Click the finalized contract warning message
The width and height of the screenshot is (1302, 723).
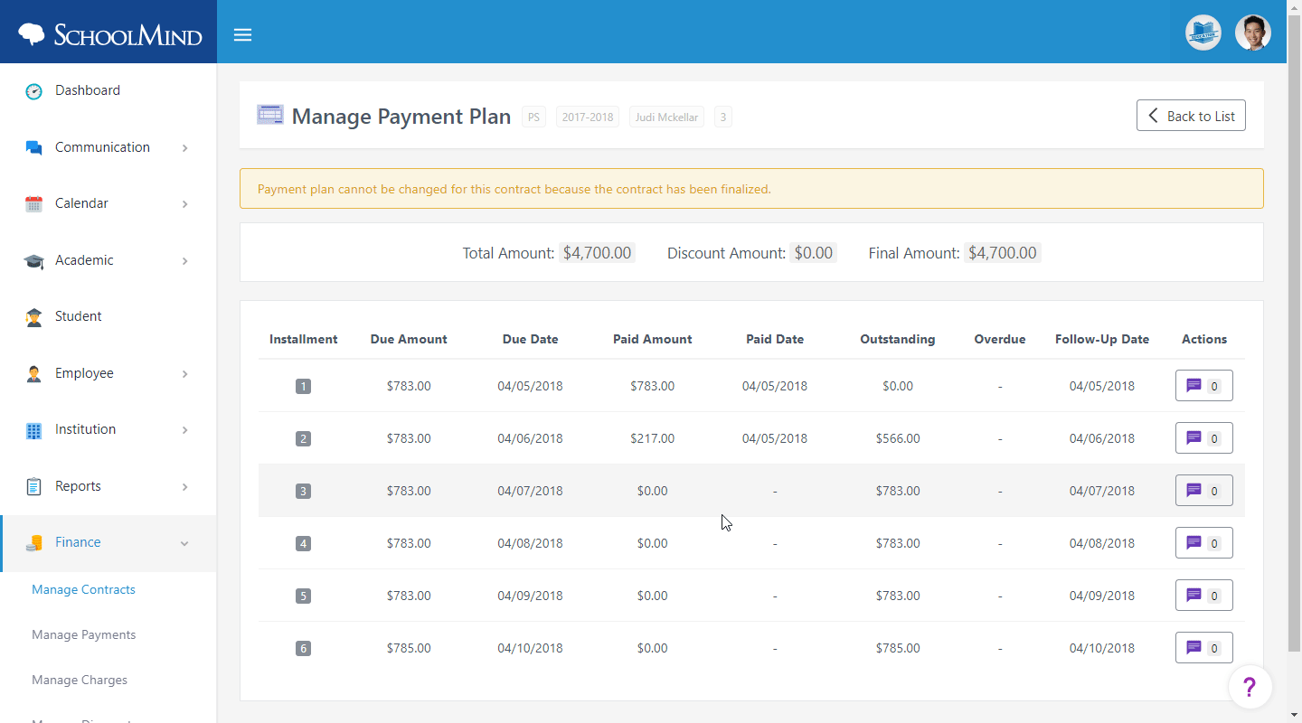[x=751, y=189]
